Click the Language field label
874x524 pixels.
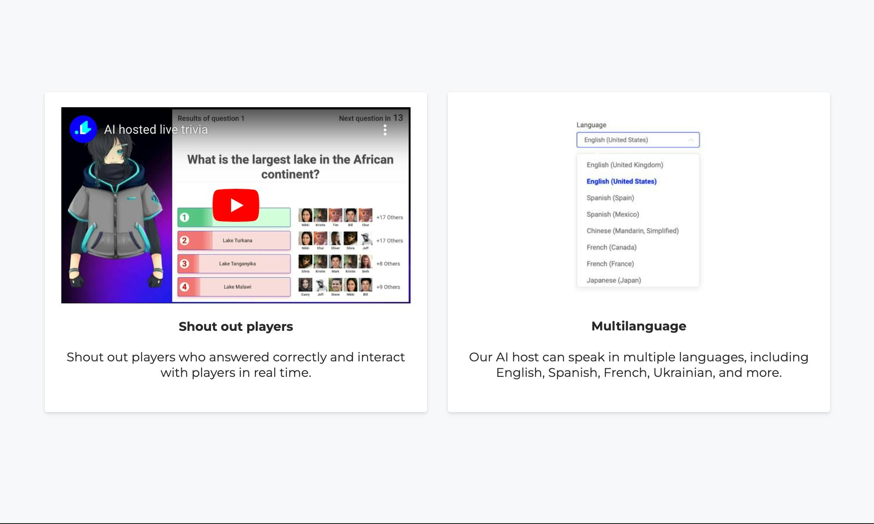(x=591, y=125)
